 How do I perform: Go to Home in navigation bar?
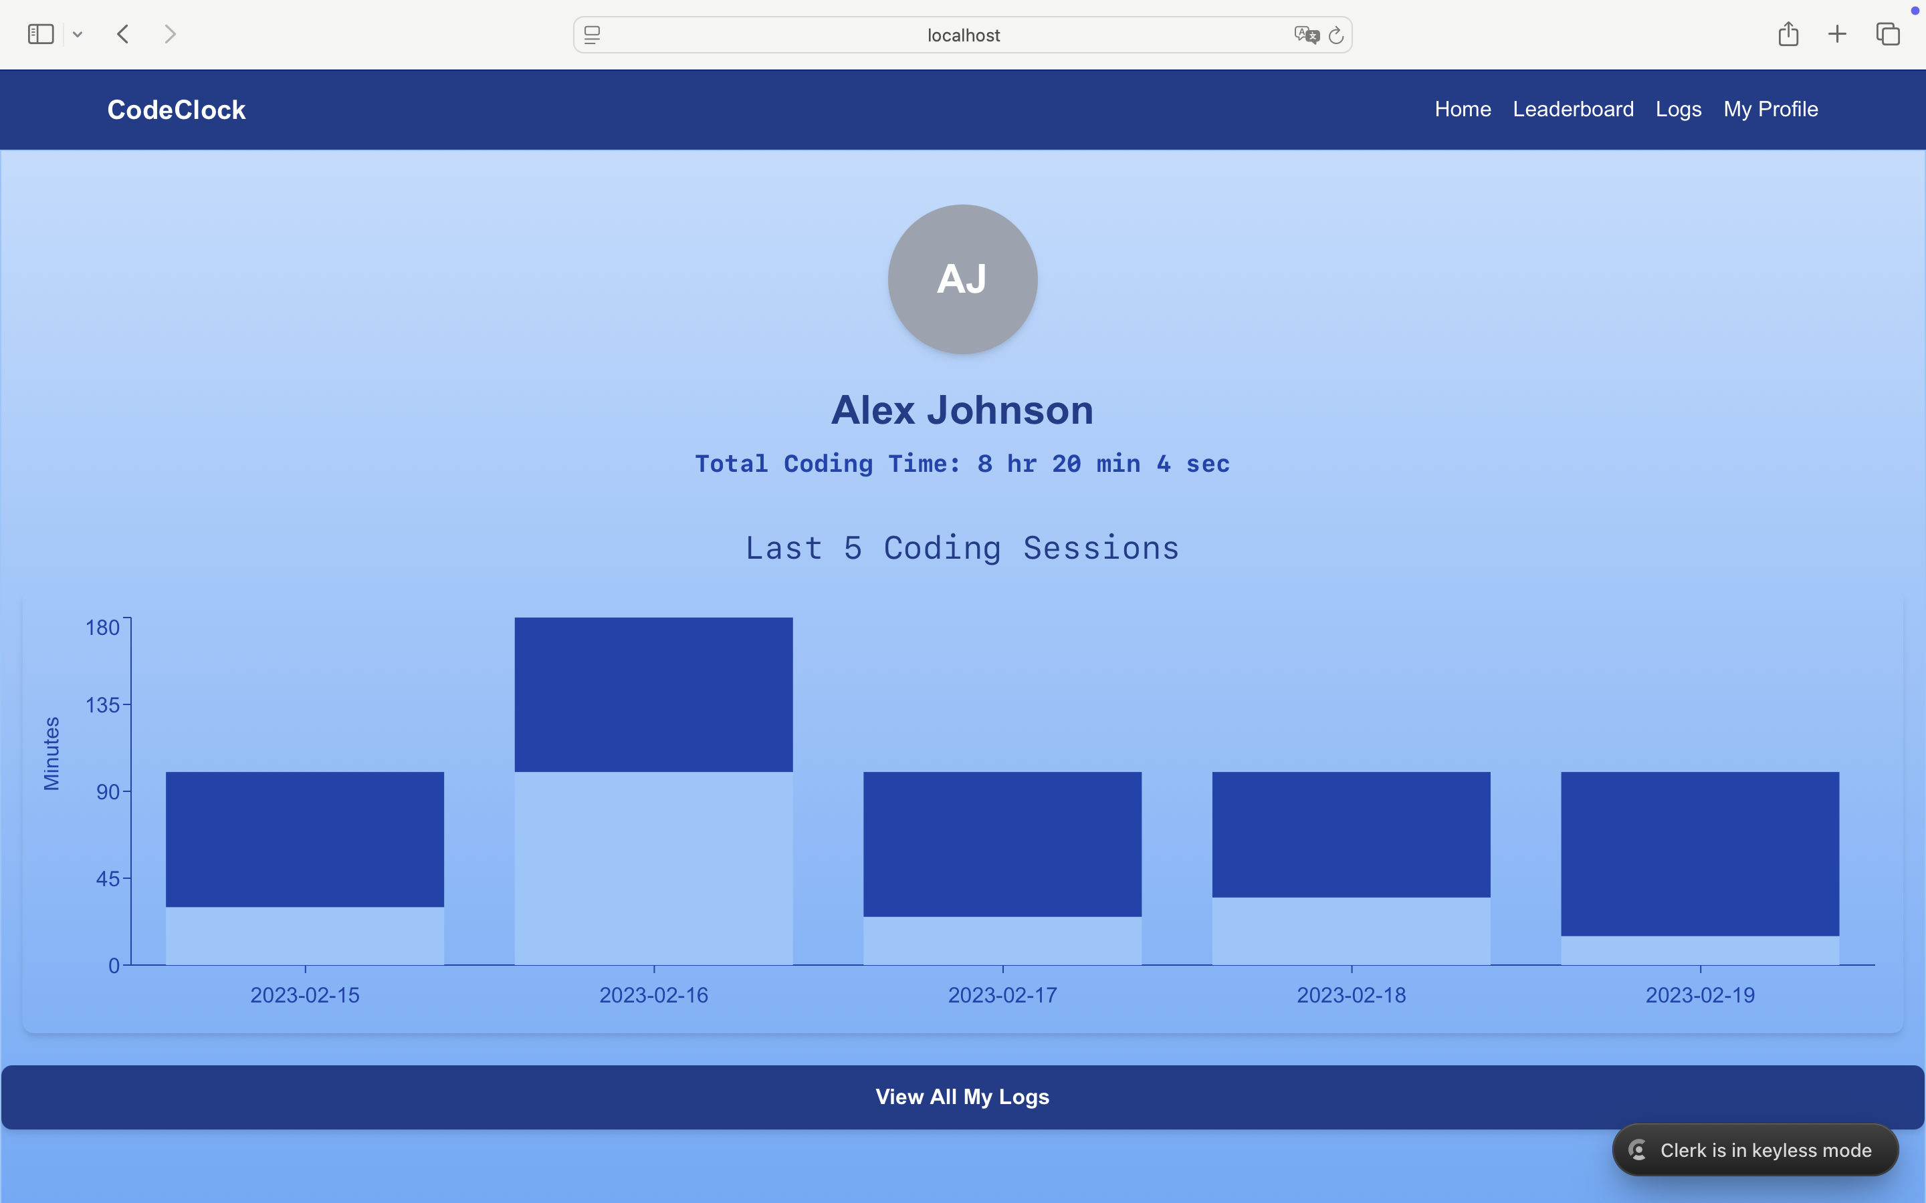pos(1462,109)
